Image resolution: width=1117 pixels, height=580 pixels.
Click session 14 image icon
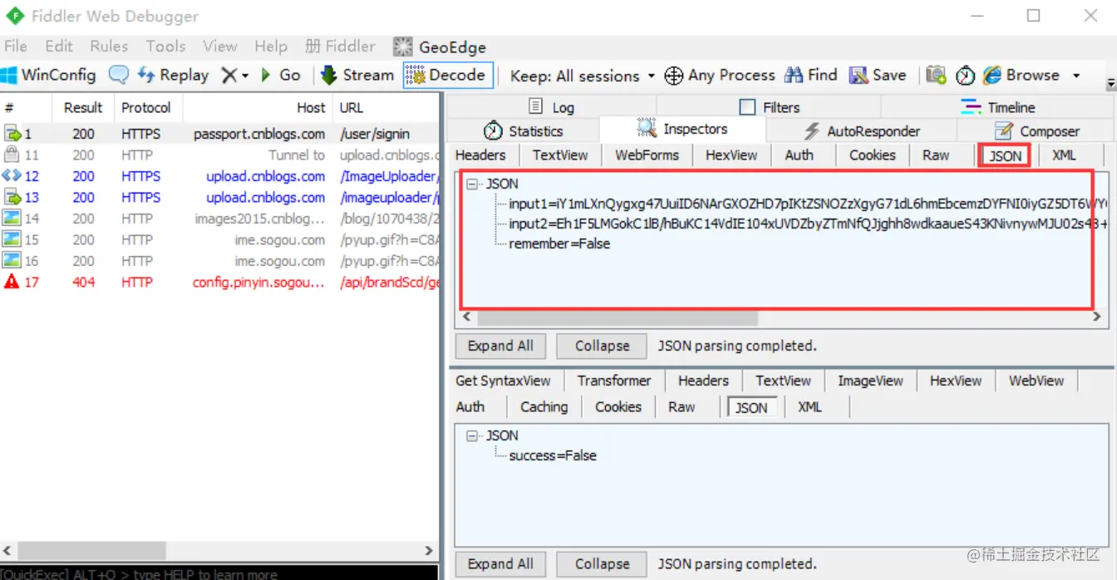12,219
